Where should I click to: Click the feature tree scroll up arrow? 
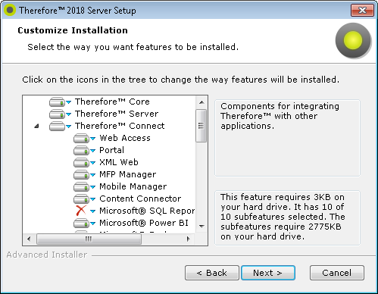click(x=201, y=102)
